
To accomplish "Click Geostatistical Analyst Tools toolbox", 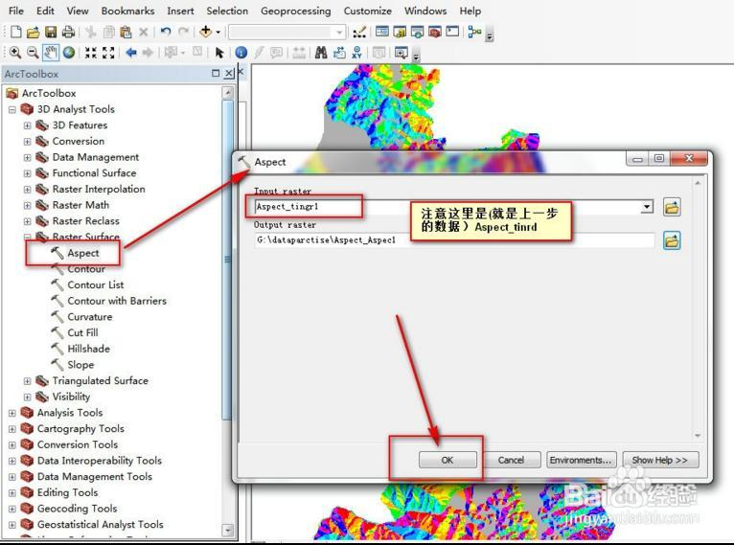I will [x=100, y=525].
